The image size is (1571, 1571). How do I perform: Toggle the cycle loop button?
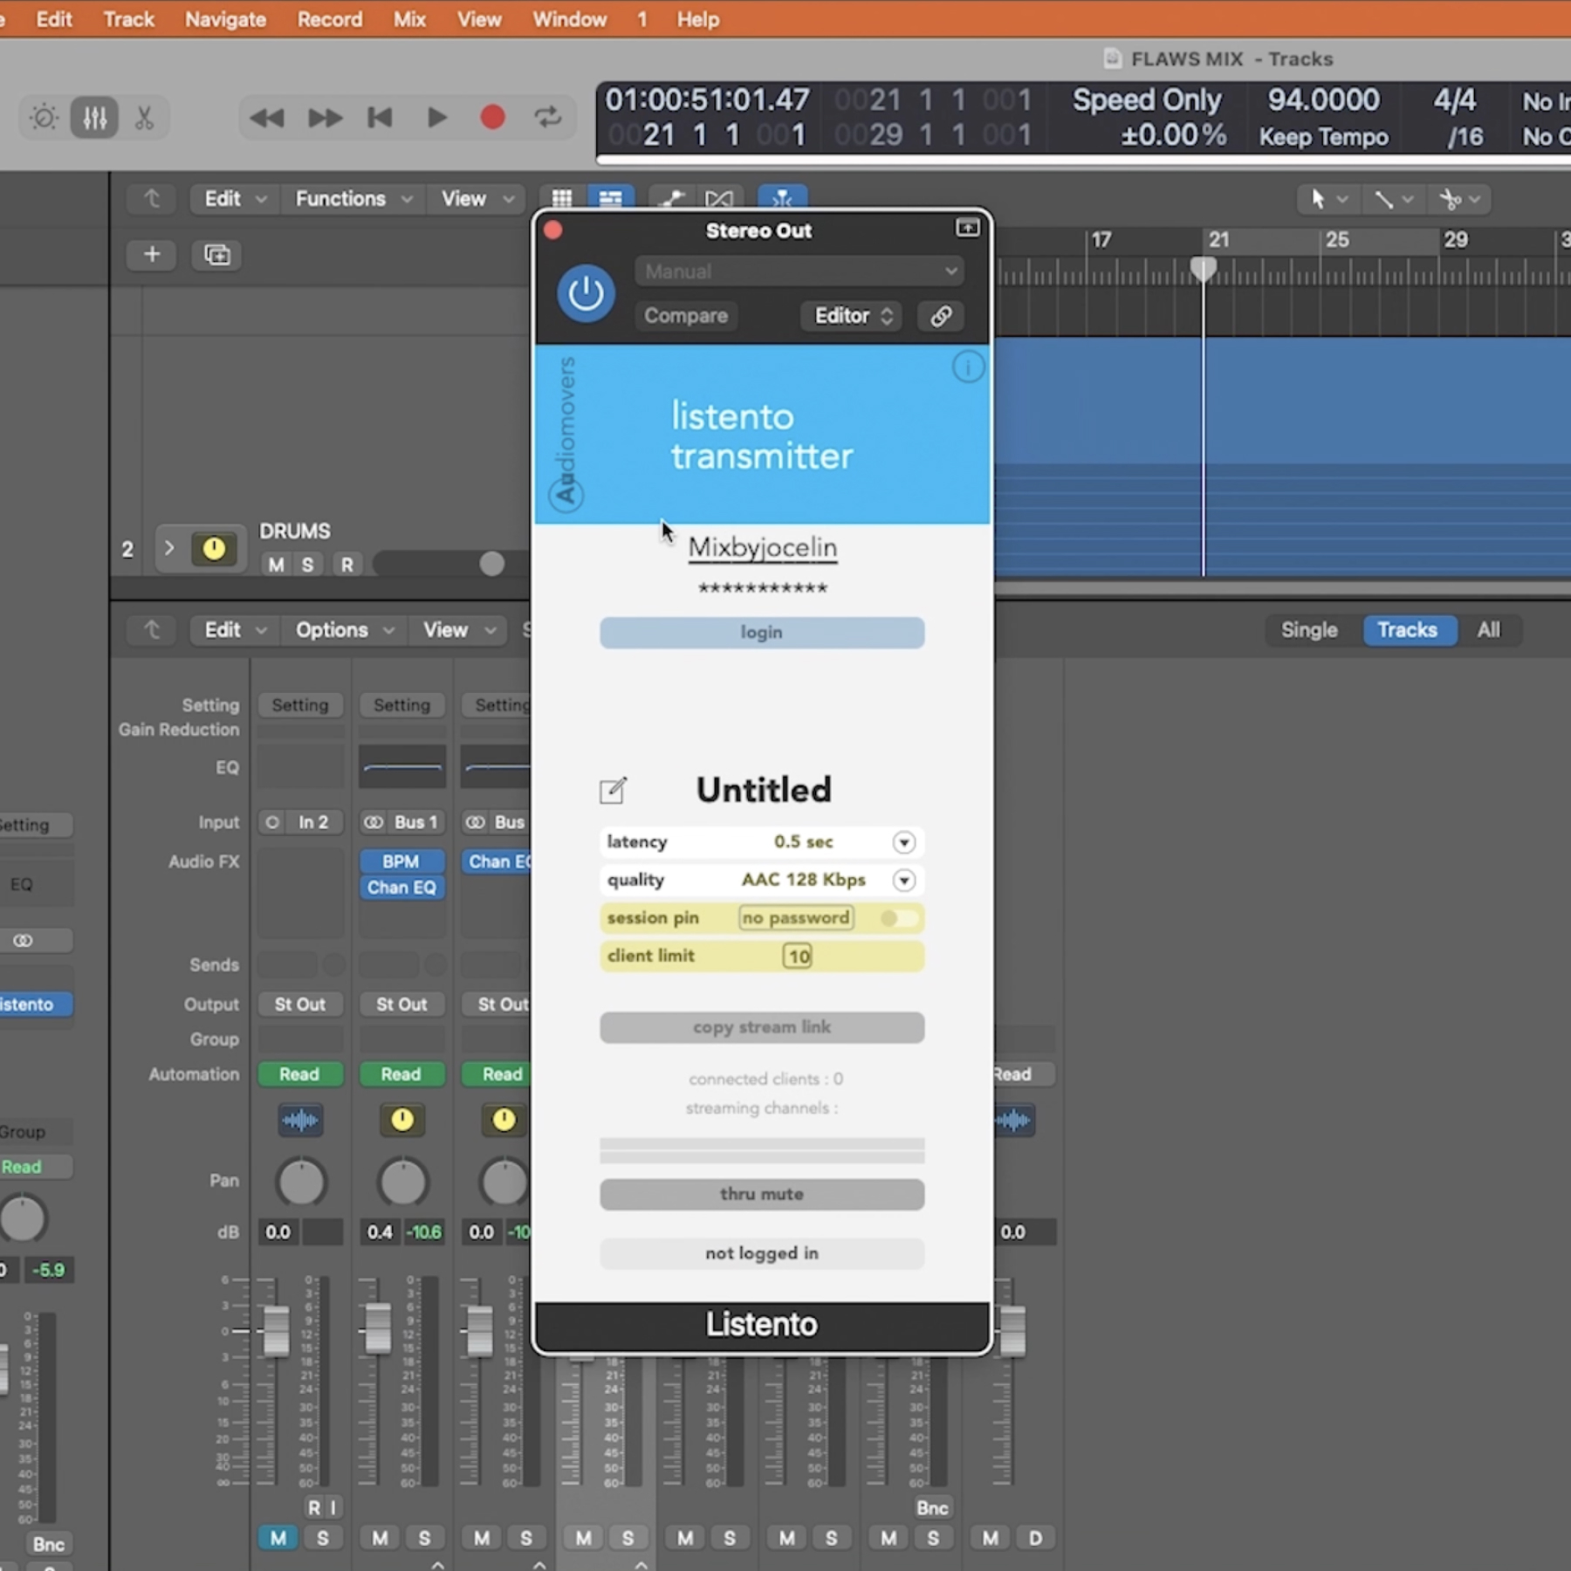pyautogui.click(x=548, y=117)
